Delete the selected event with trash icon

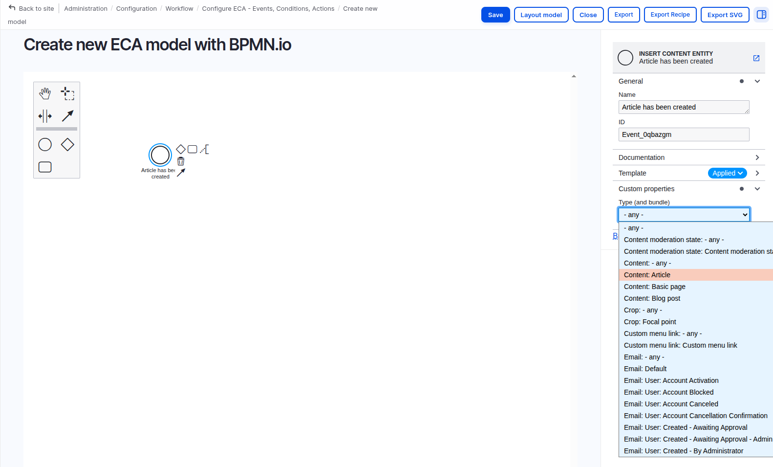pos(181,161)
